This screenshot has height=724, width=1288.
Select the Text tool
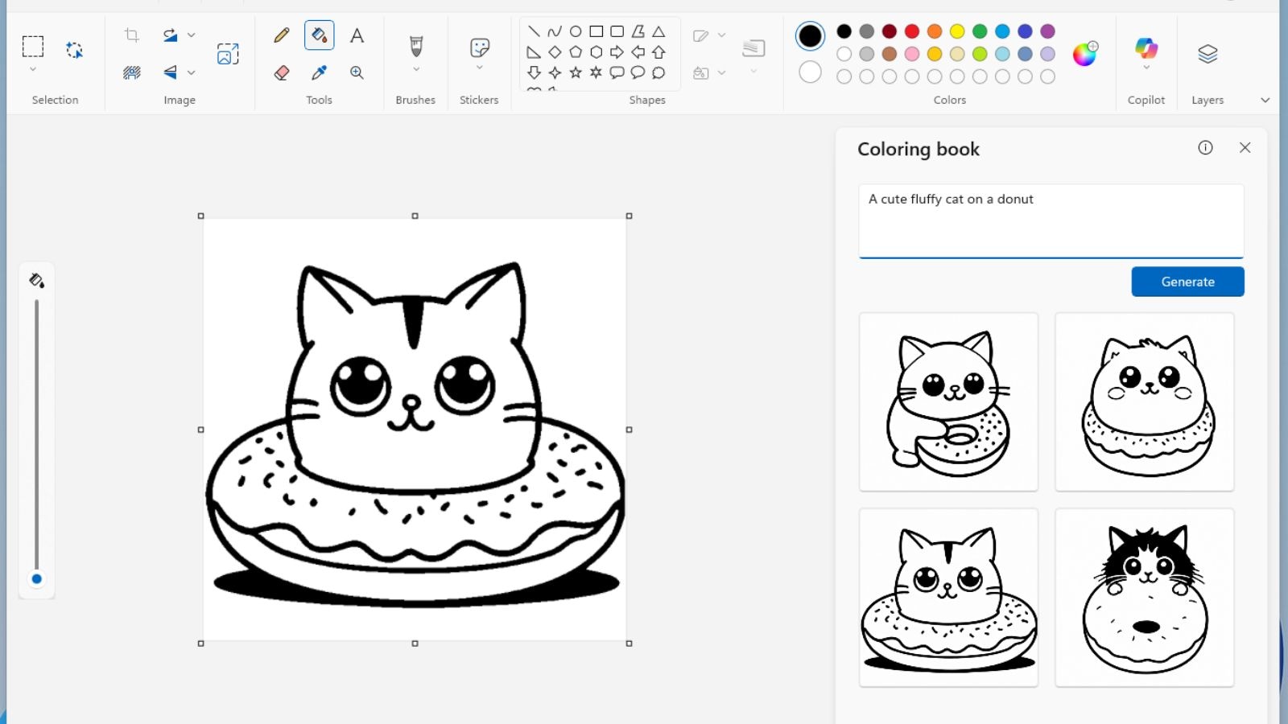pos(357,35)
